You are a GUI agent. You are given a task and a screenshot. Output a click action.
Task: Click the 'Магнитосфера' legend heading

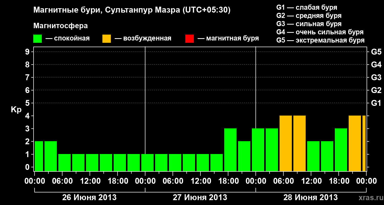pos(60,26)
